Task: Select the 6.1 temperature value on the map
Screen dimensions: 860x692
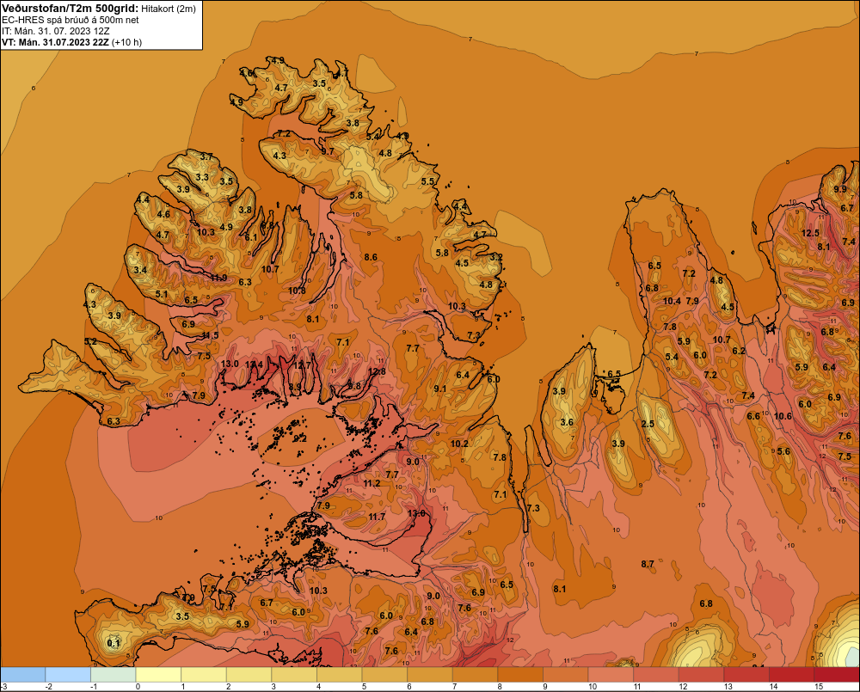Action: pyautogui.click(x=250, y=237)
